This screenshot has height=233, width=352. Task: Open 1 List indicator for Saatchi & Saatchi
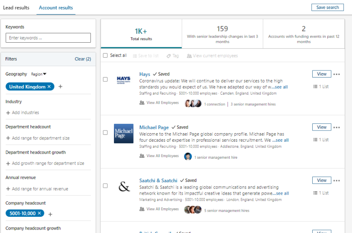click(321, 193)
